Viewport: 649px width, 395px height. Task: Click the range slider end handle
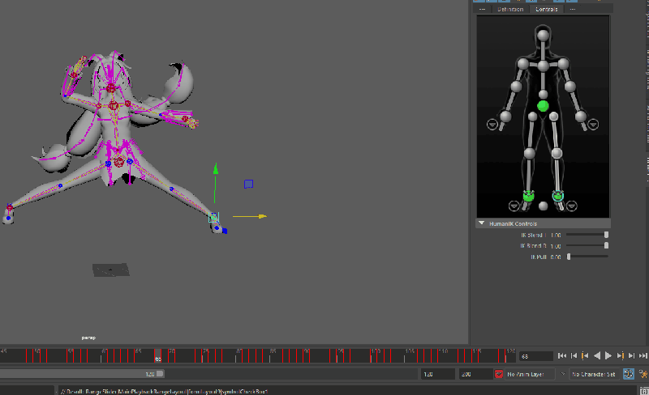point(160,374)
